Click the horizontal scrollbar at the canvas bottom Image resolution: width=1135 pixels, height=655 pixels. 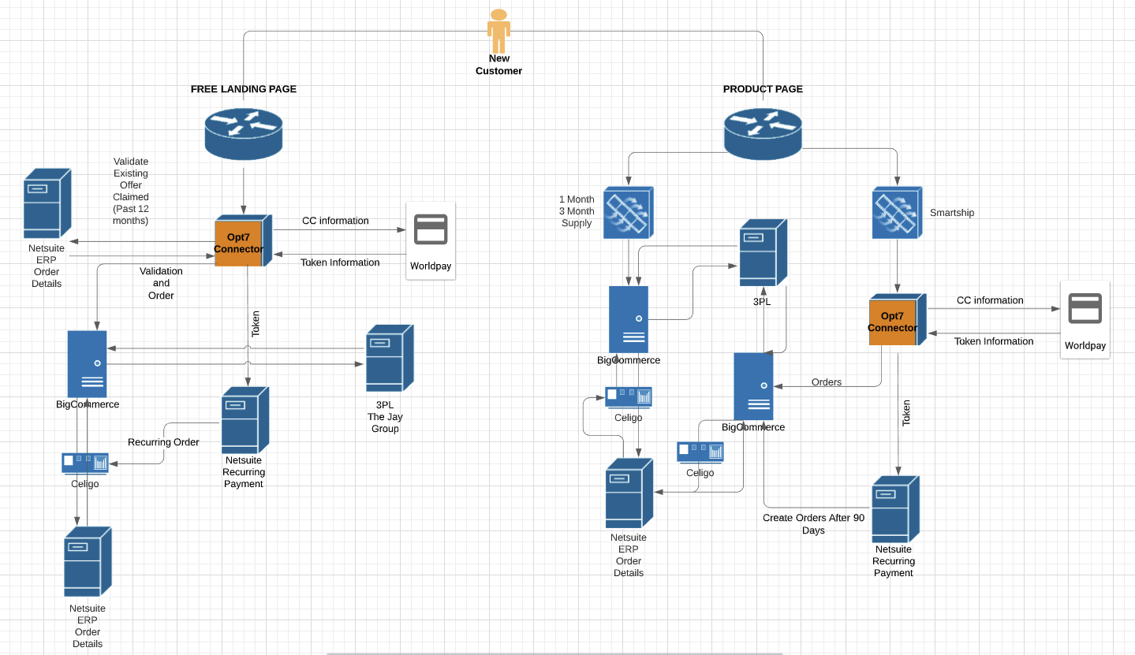554,653
